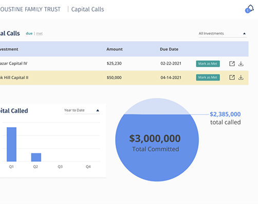
Task: Download Lazar Capital IV capital call document
Action: pos(241,64)
